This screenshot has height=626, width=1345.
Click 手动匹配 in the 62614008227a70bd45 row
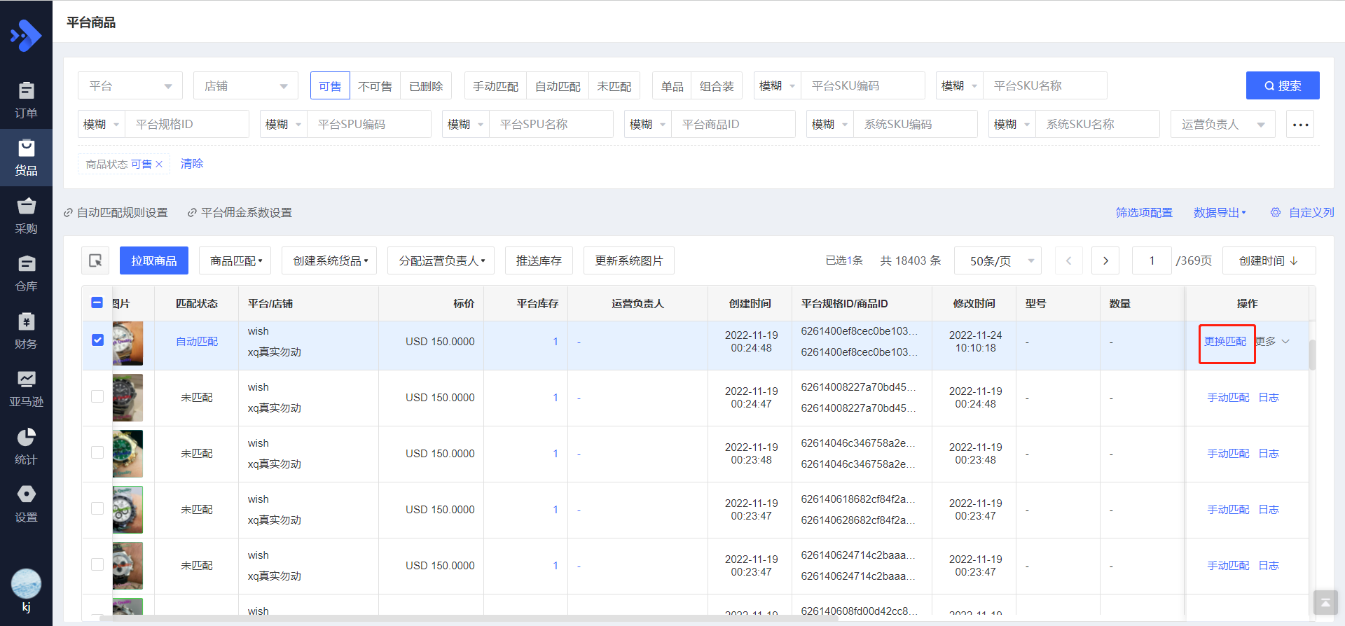pyautogui.click(x=1228, y=397)
